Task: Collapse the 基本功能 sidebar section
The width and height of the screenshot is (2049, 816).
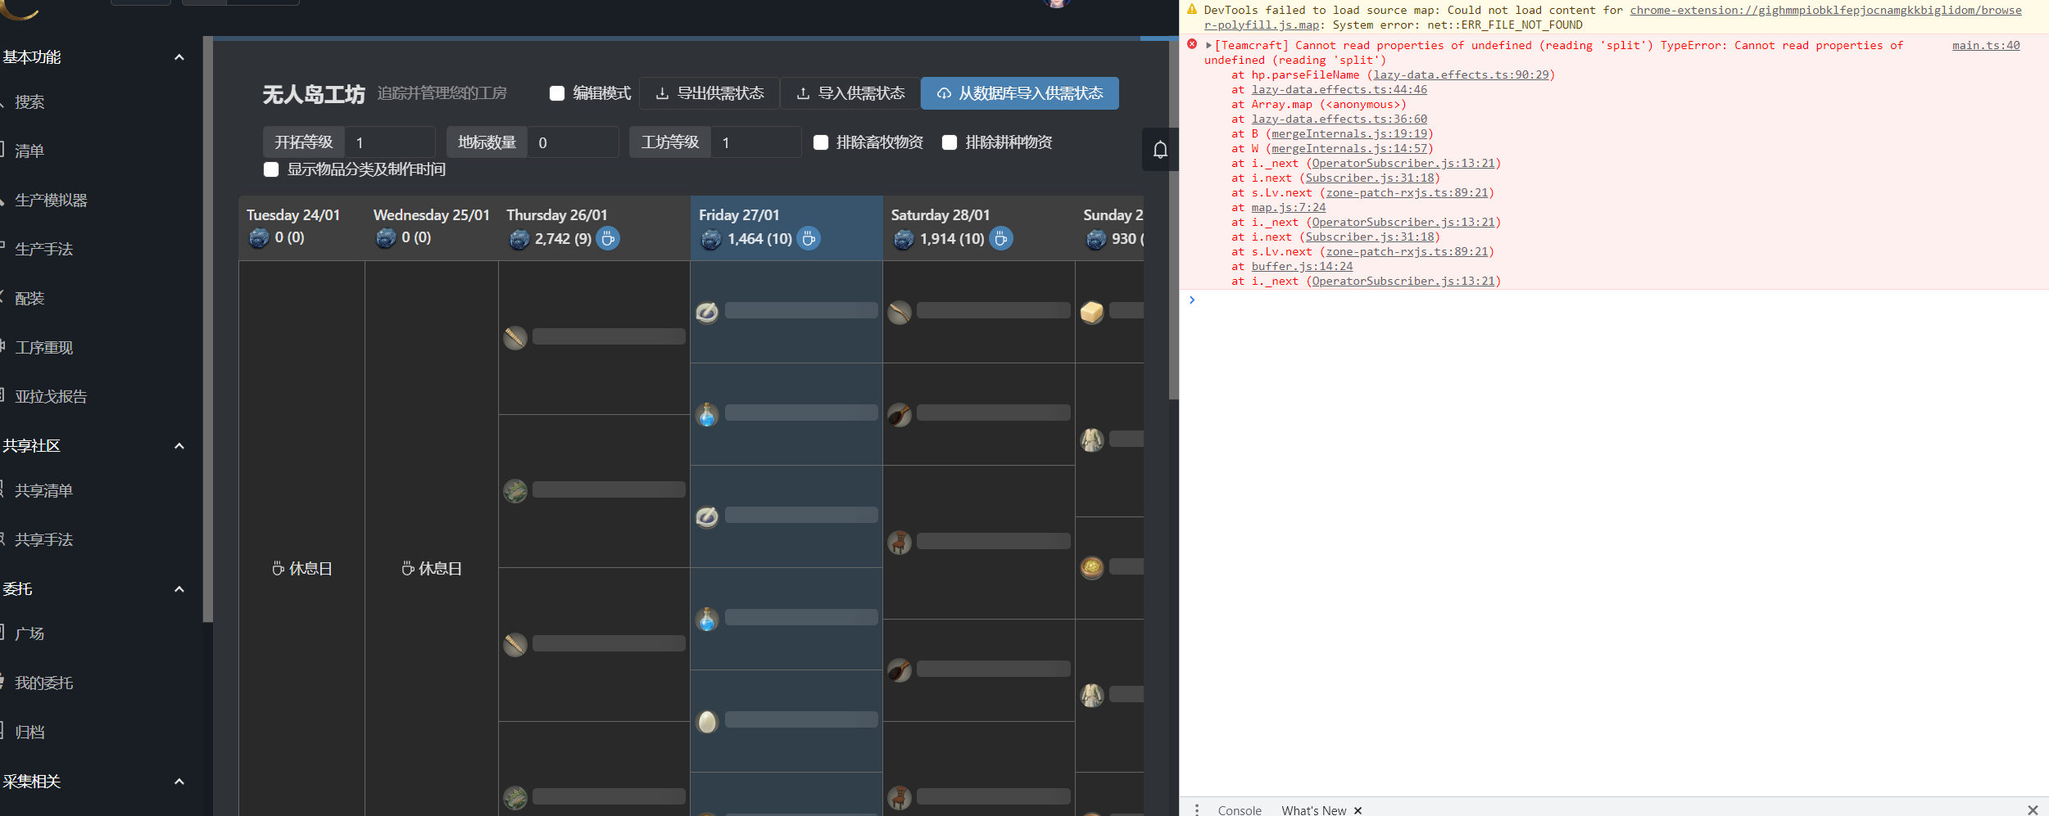Action: [179, 56]
